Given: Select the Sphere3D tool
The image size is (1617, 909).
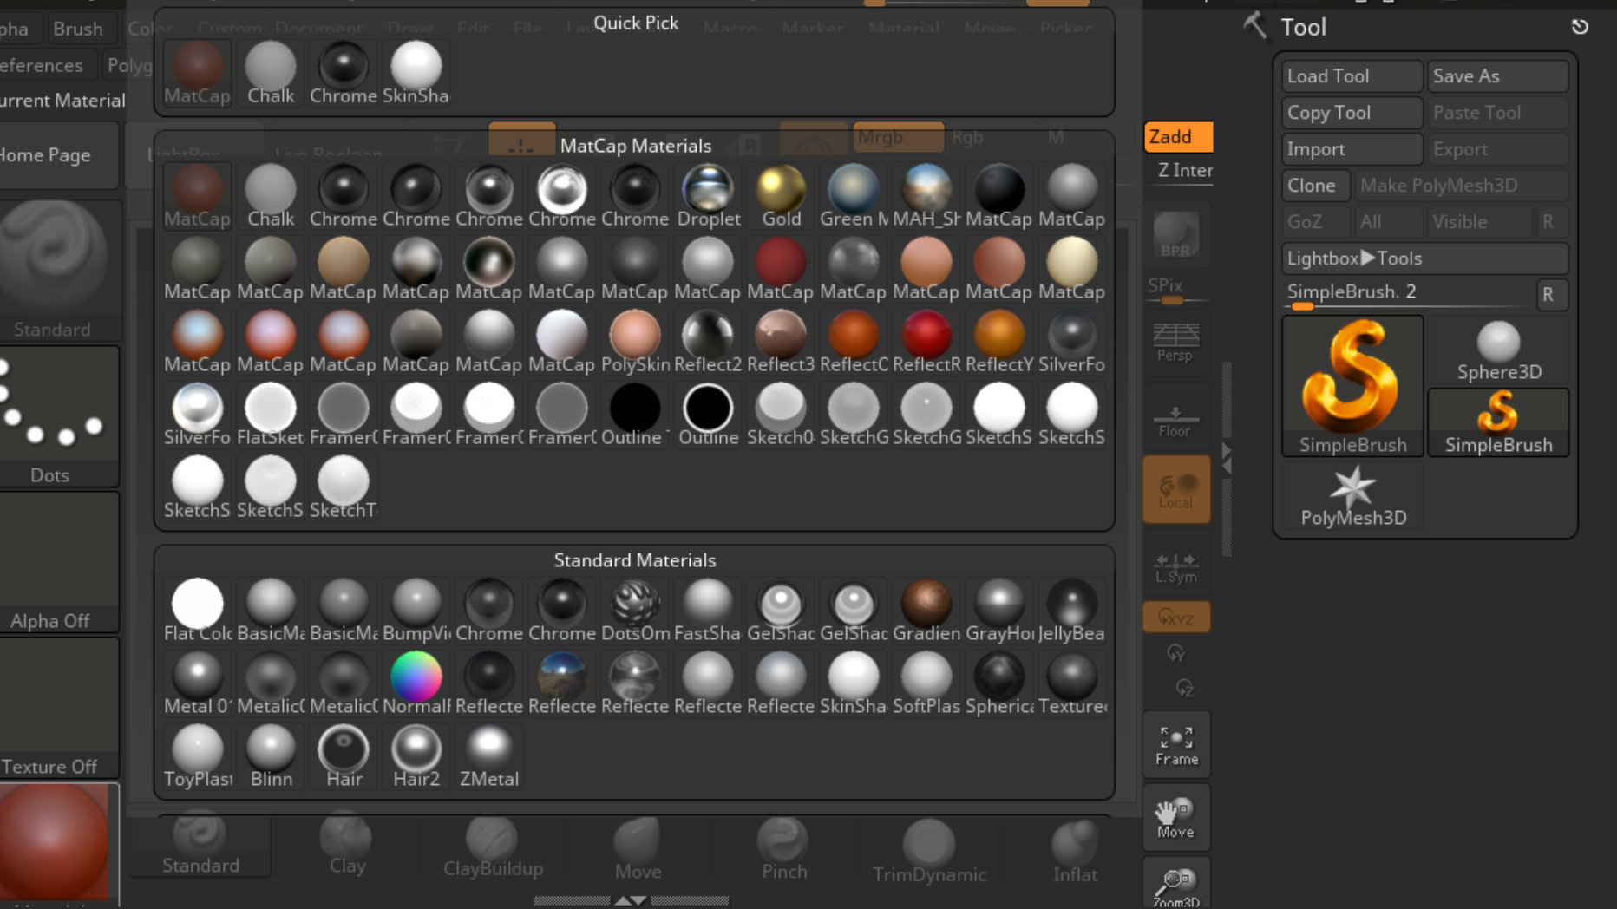Looking at the screenshot, I should pos(1499,350).
